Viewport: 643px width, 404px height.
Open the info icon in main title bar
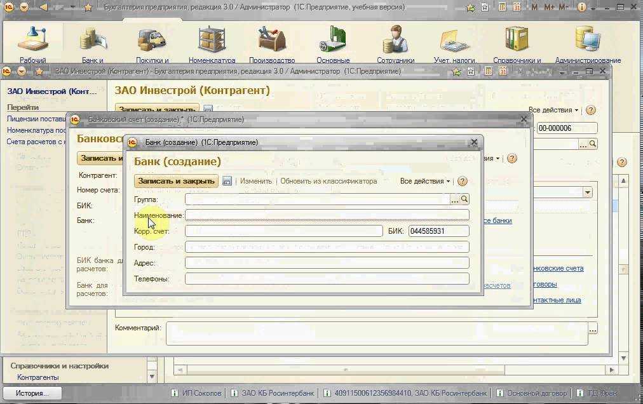tap(581, 7)
